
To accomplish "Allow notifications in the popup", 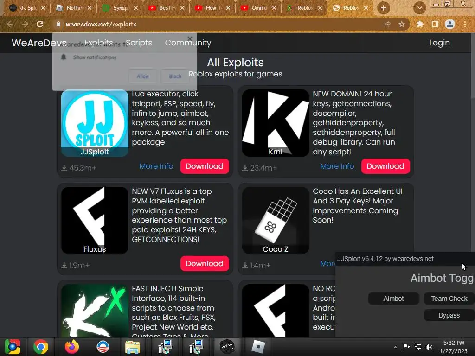I will (x=143, y=76).
